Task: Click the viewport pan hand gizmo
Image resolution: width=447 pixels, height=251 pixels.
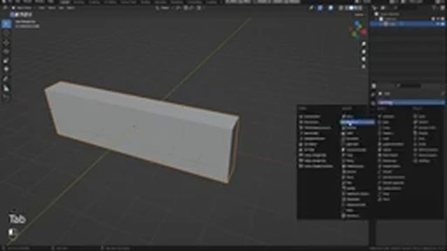Action: tap(363, 52)
